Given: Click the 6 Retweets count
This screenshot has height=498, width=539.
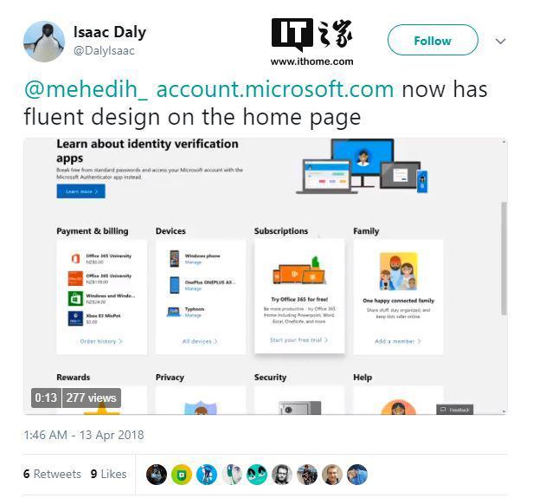Looking at the screenshot, I should pyautogui.click(x=52, y=474).
